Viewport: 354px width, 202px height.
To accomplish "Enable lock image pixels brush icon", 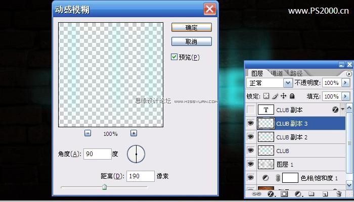I will click(x=275, y=96).
